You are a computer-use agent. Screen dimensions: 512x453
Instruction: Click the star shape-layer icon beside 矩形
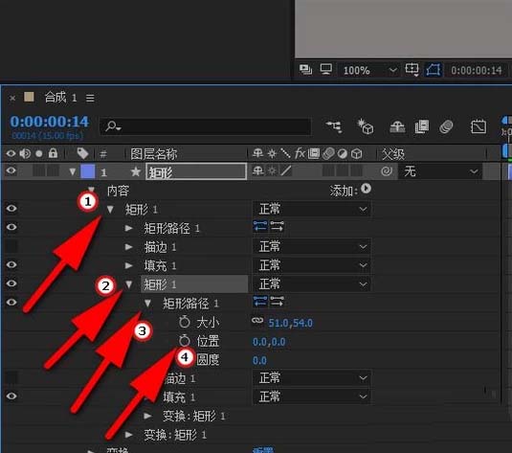coord(136,171)
